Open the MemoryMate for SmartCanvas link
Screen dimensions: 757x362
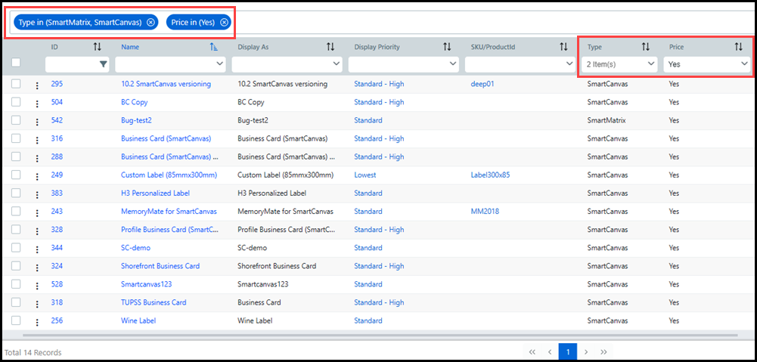[x=169, y=212]
